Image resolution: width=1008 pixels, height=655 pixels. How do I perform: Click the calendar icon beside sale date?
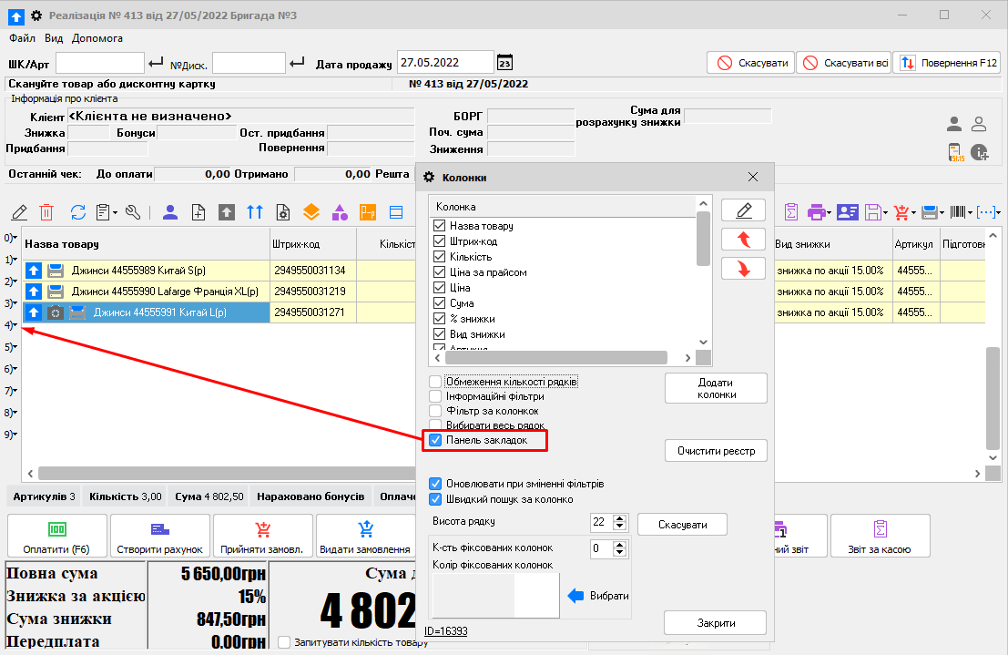[504, 63]
